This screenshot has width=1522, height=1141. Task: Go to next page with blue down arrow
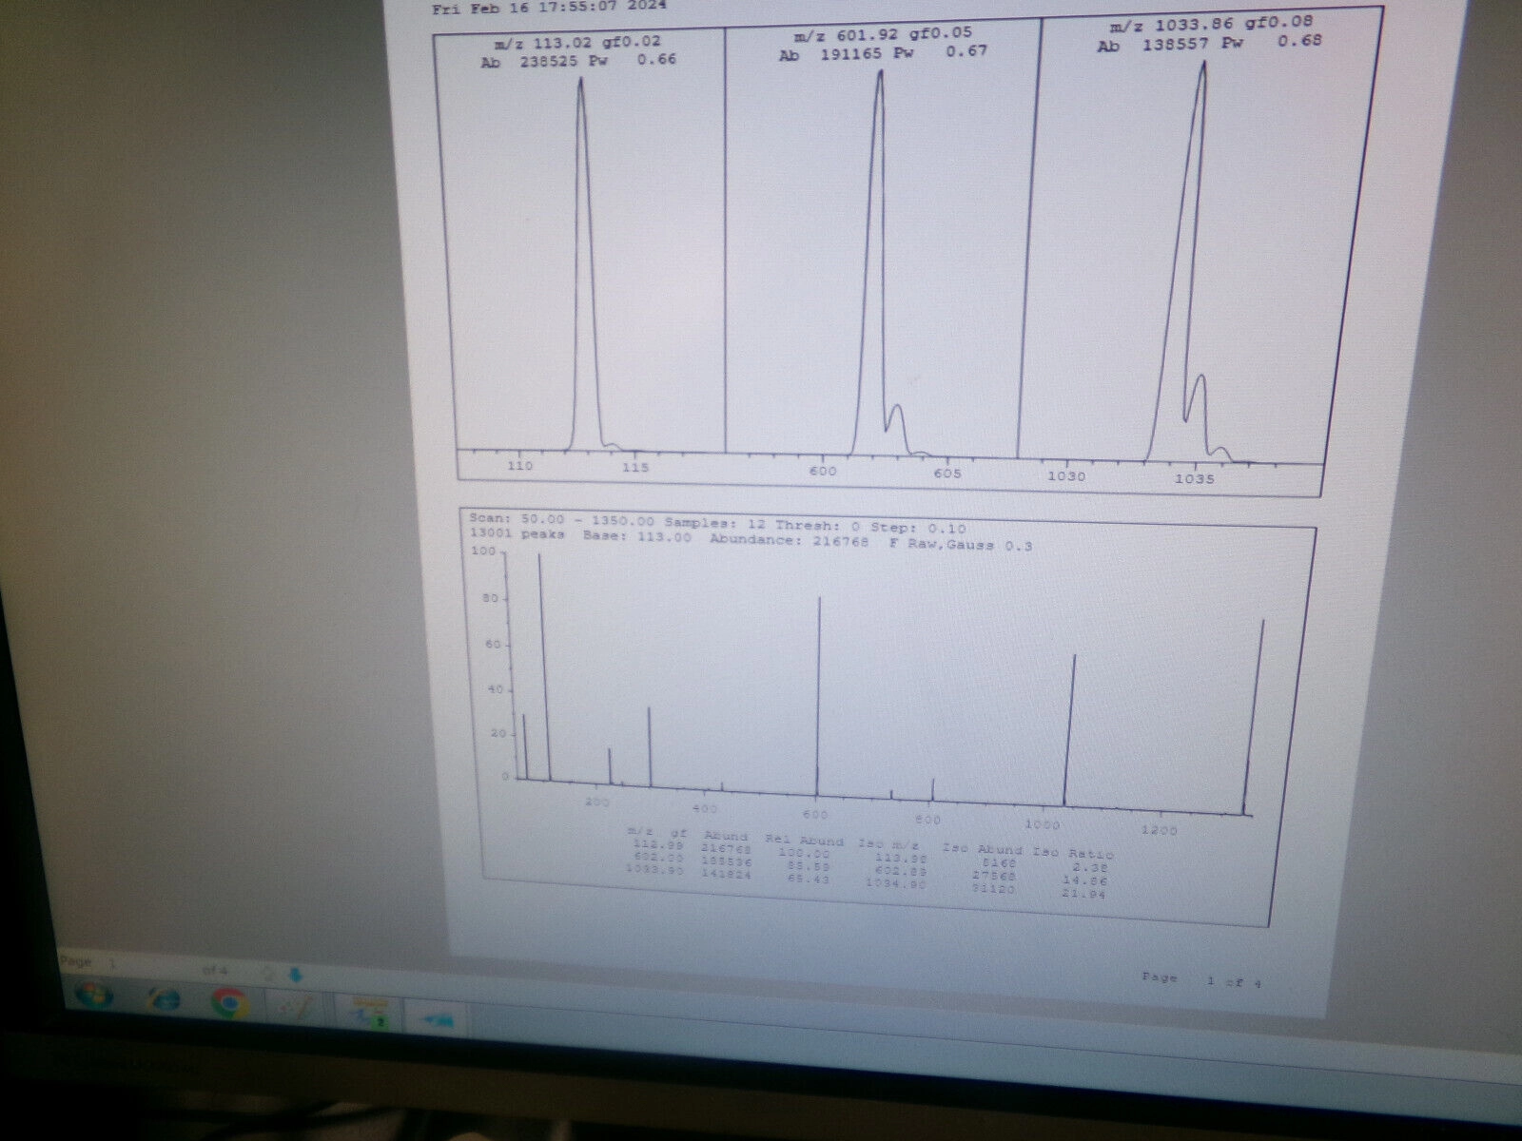pyautogui.click(x=296, y=975)
